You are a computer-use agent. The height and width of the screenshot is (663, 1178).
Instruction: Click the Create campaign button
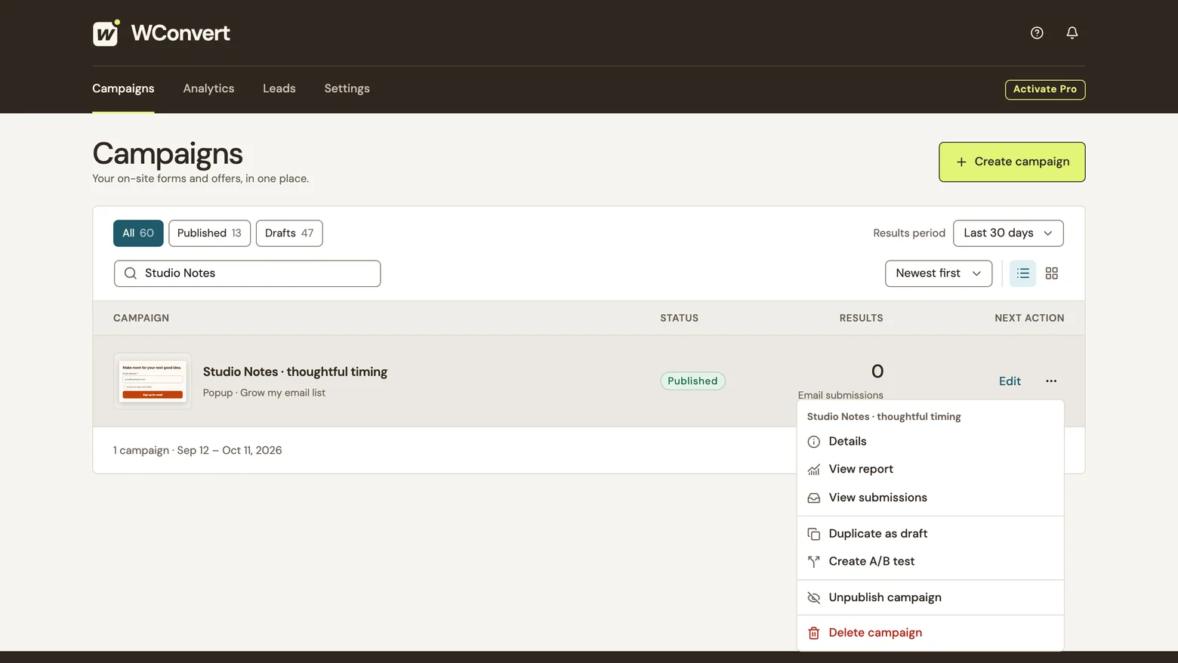pyautogui.click(x=1012, y=162)
